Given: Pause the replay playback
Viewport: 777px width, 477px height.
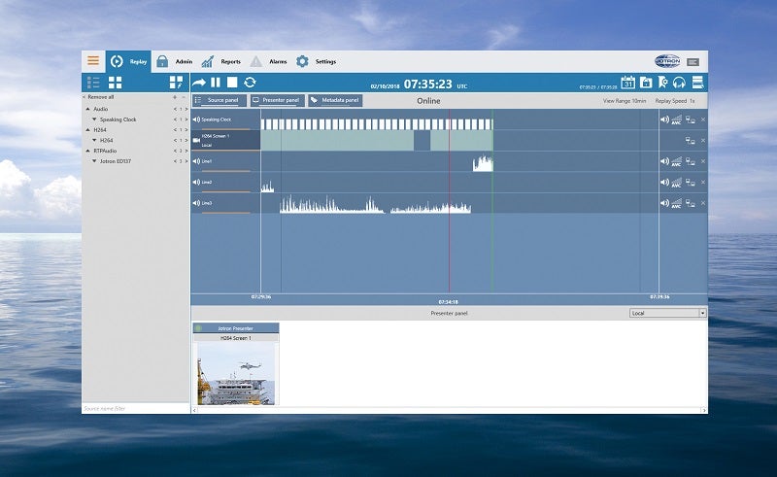Looking at the screenshot, I should [216, 84].
